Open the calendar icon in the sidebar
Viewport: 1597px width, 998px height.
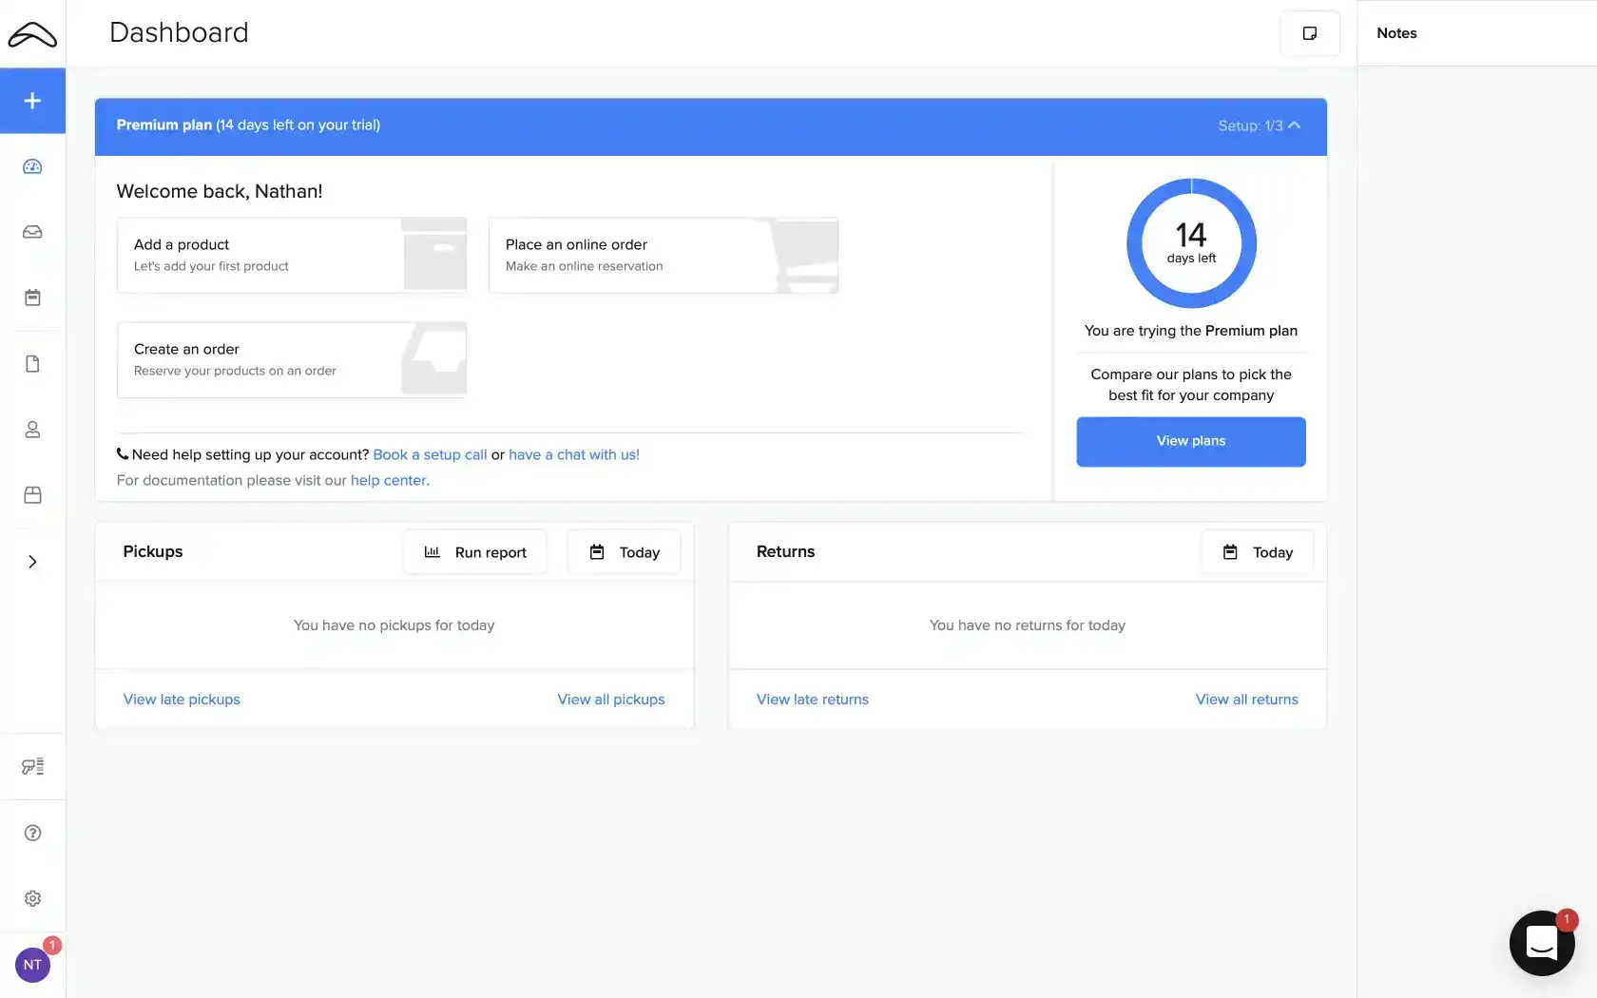32,297
